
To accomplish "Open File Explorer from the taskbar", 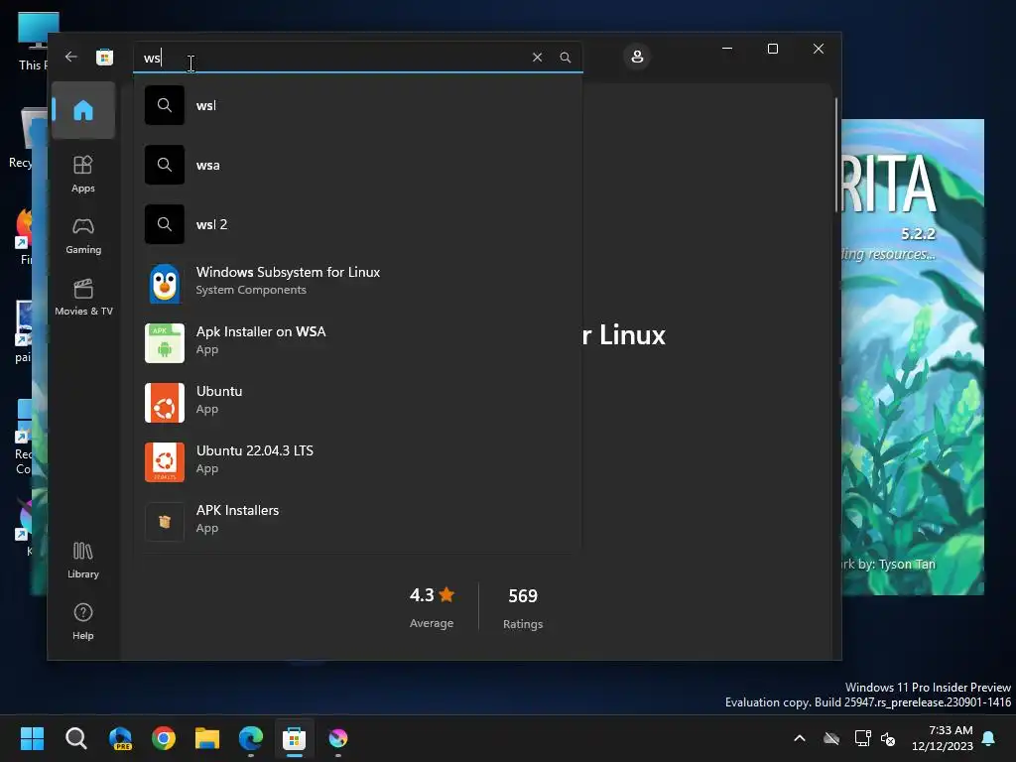I will [x=207, y=738].
